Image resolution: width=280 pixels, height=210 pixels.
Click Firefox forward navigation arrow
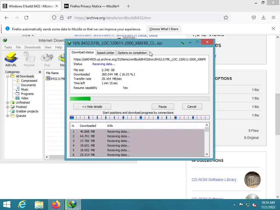click(x=16, y=18)
